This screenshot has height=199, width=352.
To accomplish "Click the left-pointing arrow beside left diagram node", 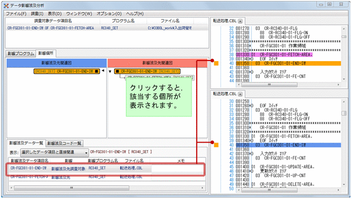I will (103, 71).
